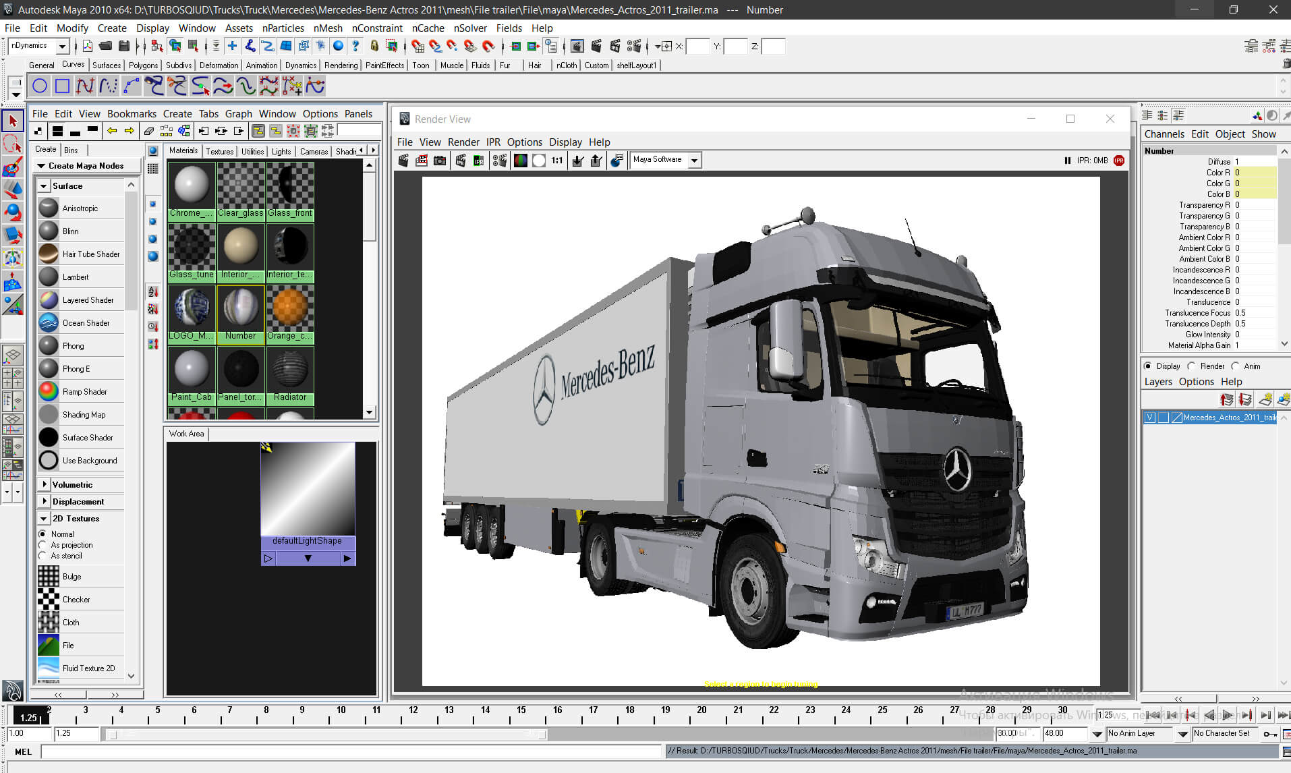Click the Checker 2D texture icon
Viewport: 1291px width, 773px height.
(x=49, y=599)
